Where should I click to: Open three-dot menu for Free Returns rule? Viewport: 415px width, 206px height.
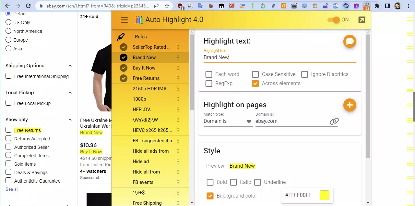click(x=178, y=78)
